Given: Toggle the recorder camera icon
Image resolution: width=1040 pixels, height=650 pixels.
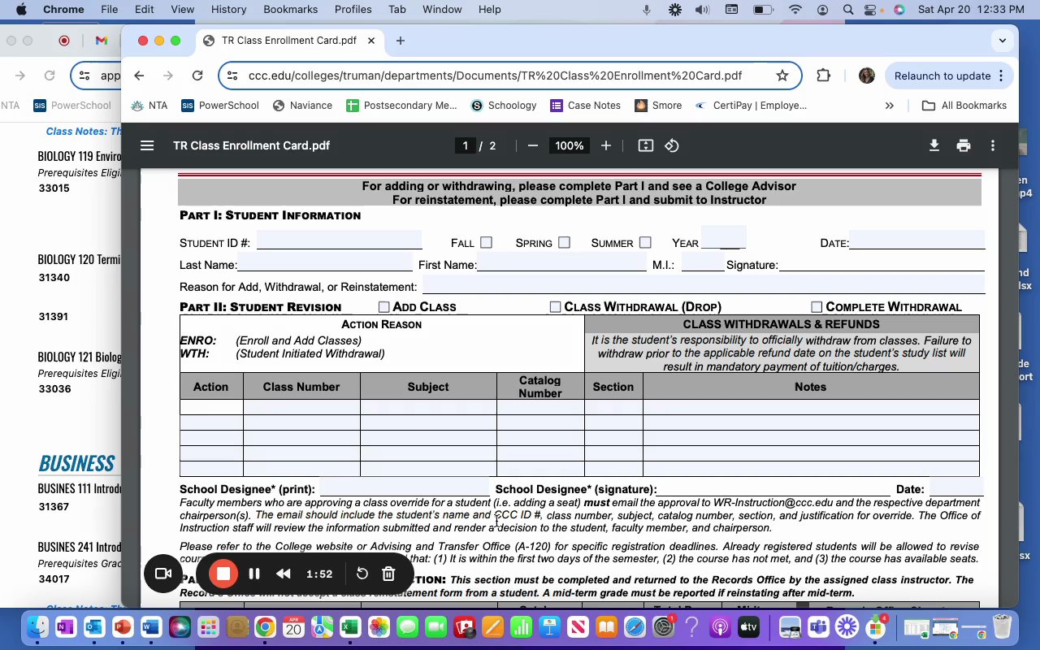Looking at the screenshot, I should [x=163, y=574].
